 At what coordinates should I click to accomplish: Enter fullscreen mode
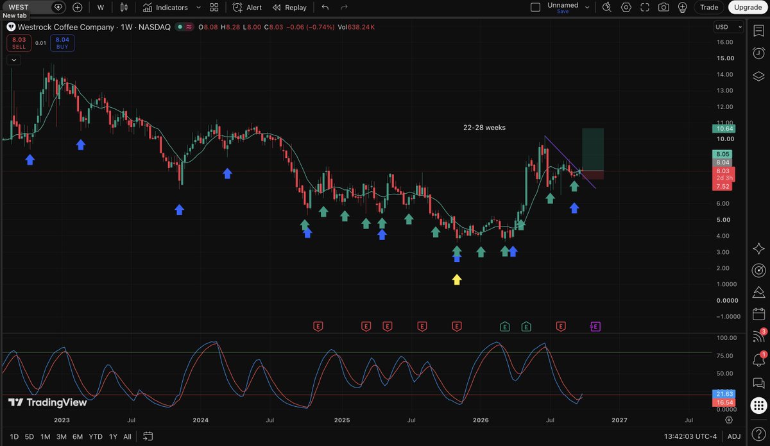[644, 7]
